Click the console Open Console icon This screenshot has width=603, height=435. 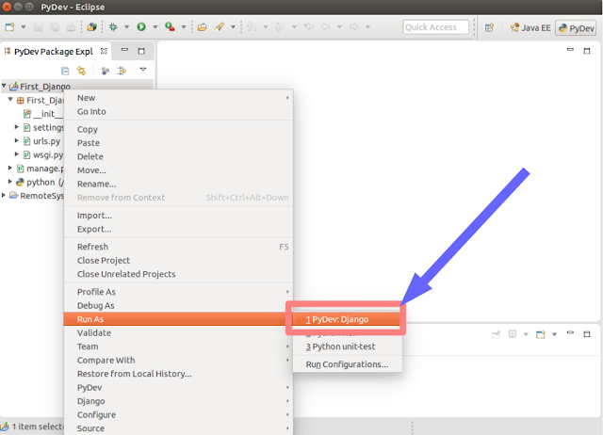pos(540,334)
